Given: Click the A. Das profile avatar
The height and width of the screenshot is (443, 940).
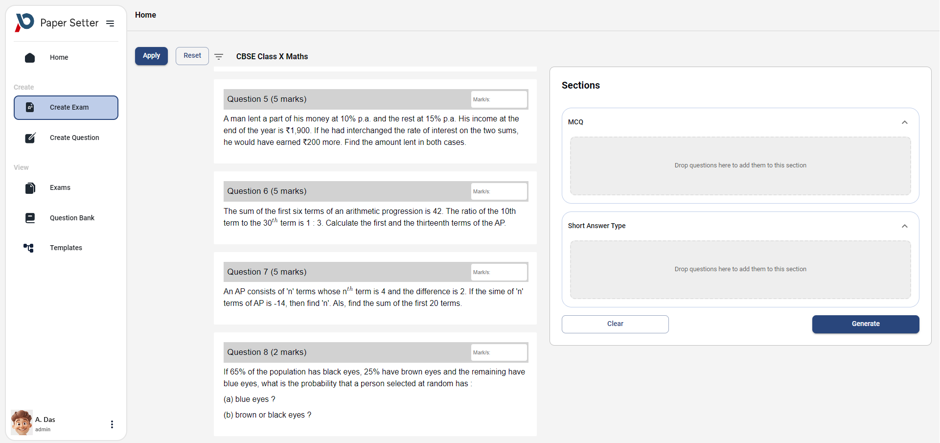Looking at the screenshot, I should click(22, 423).
